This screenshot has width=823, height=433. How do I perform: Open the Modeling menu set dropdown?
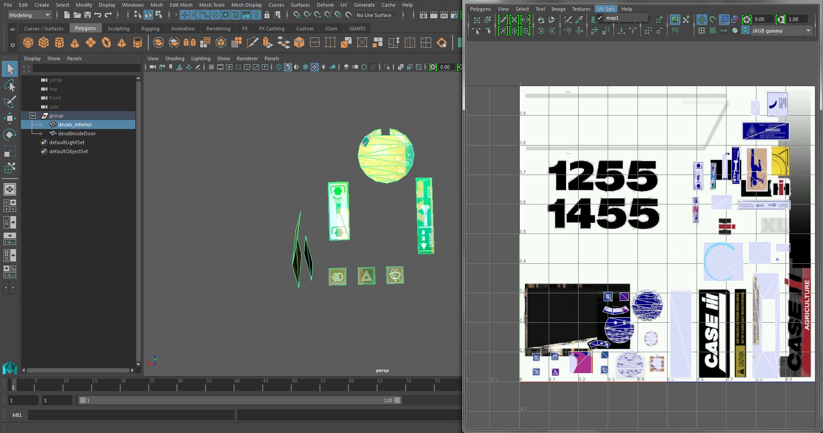[x=47, y=15]
